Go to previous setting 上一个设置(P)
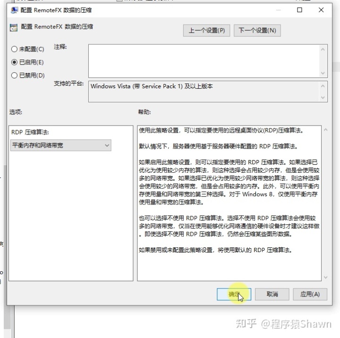The width and height of the screenshot is (340, 338). point(206,30)
